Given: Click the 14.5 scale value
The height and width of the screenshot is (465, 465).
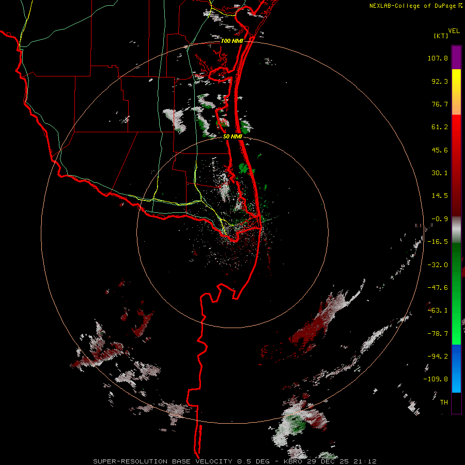Looking at the screenshot, I should (440, 196).
